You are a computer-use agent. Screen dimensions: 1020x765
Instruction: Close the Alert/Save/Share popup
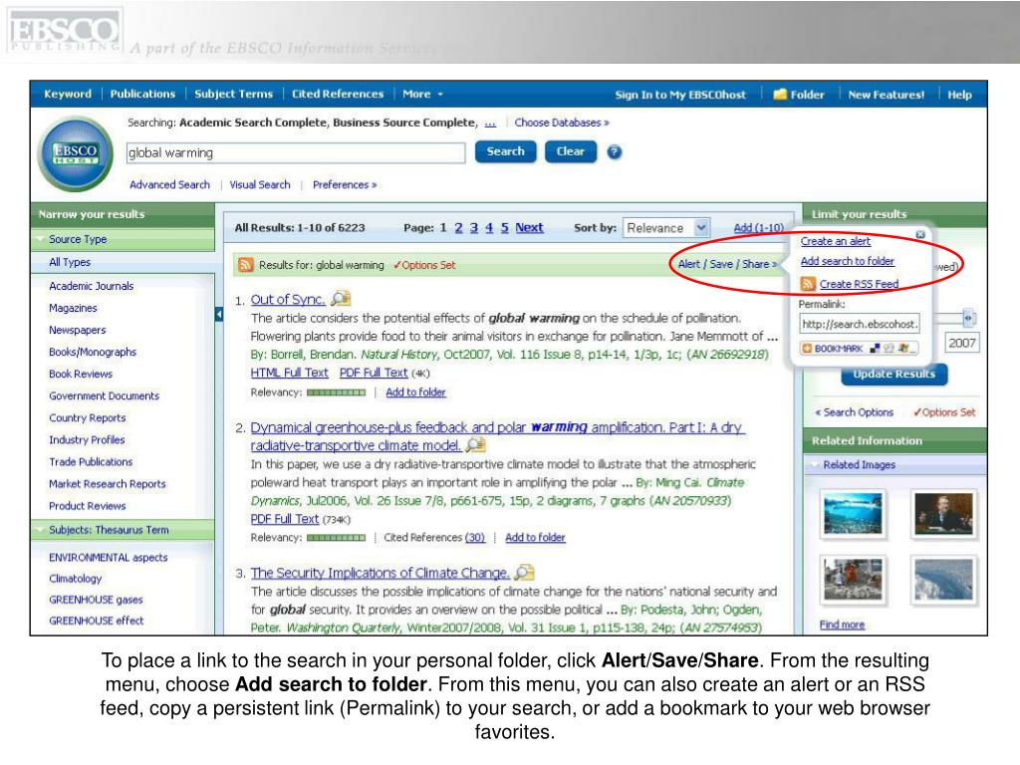[x=920, y=234]
